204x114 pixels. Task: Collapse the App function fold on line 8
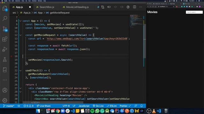click(x=20, y=21)
